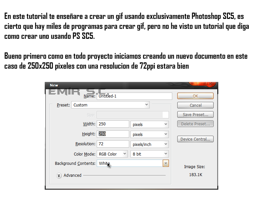Click the OK button
This screenshot has width=265, height=199.
[195, 96]
